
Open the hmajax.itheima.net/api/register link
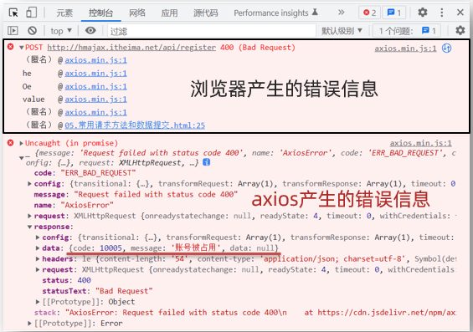[x=131, y=48]
